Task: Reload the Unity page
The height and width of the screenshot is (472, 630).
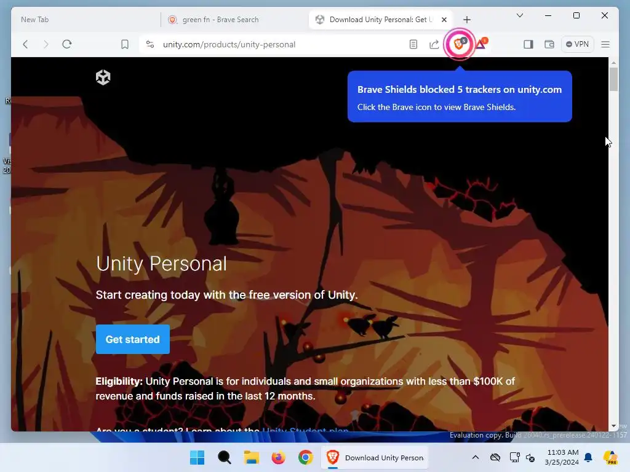Action: click(67, 44)
